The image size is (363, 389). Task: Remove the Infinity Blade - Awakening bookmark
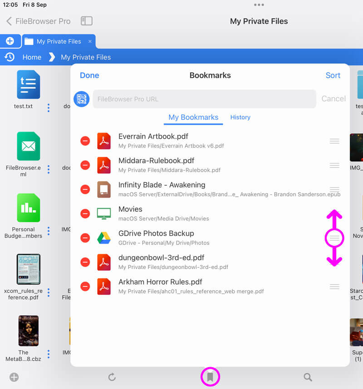[85, 190]
